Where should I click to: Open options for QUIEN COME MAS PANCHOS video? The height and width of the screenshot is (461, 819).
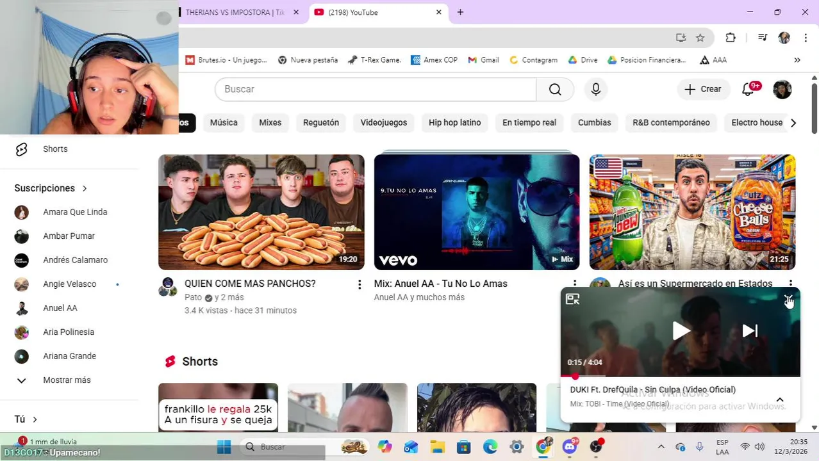pyautogui.click(x=360, y=284)
